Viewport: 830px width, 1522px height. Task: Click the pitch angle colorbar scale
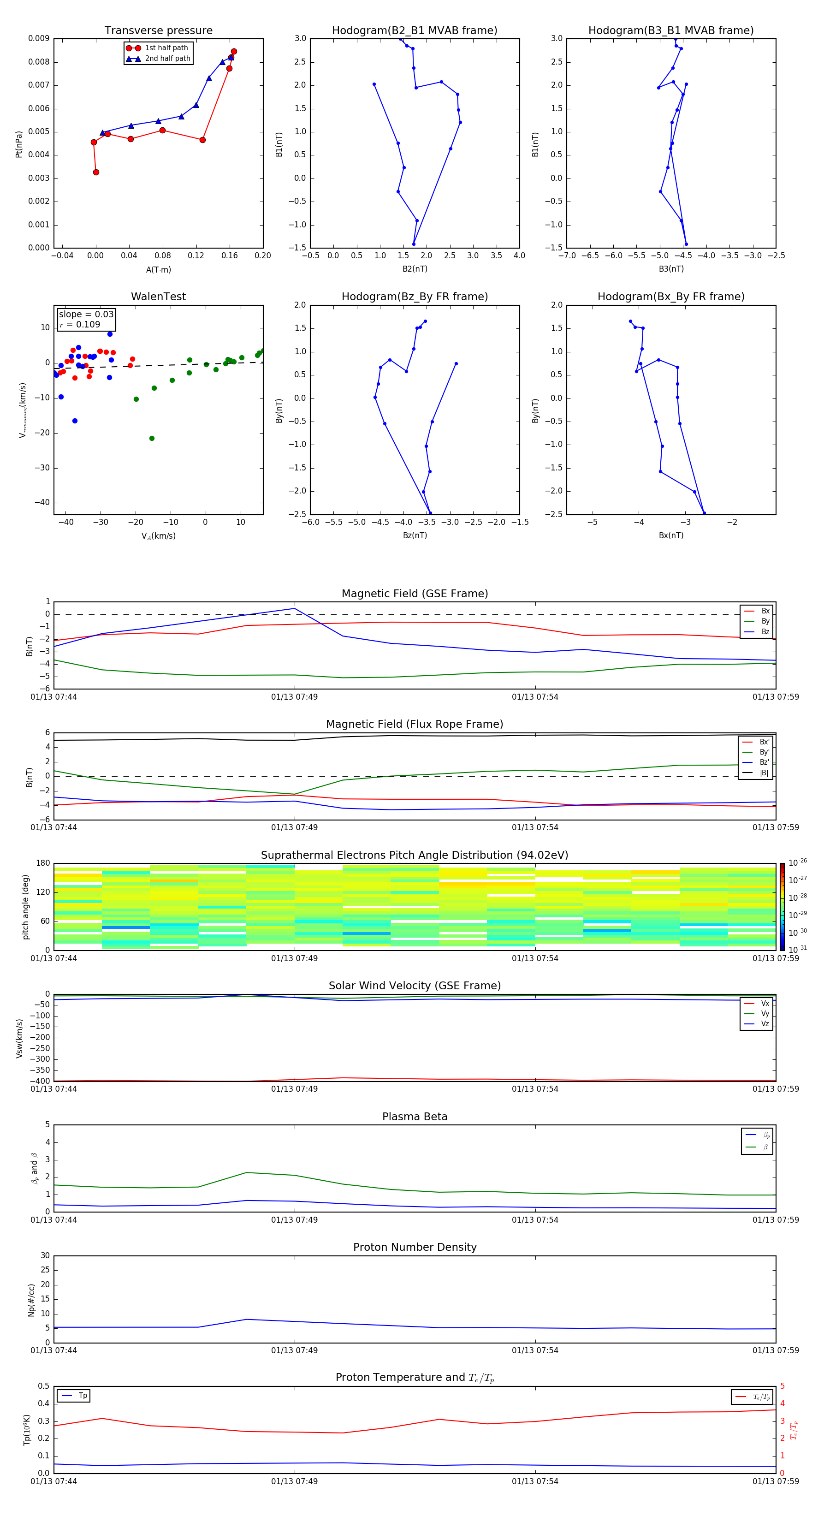click(x=782, y=907)
